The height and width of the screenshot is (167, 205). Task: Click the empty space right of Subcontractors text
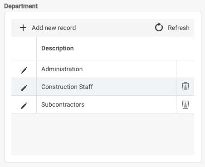click(130, 104)
